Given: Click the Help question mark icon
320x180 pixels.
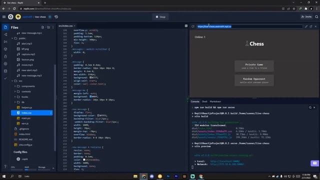Looking at the screenshot, I should (5, 166).
